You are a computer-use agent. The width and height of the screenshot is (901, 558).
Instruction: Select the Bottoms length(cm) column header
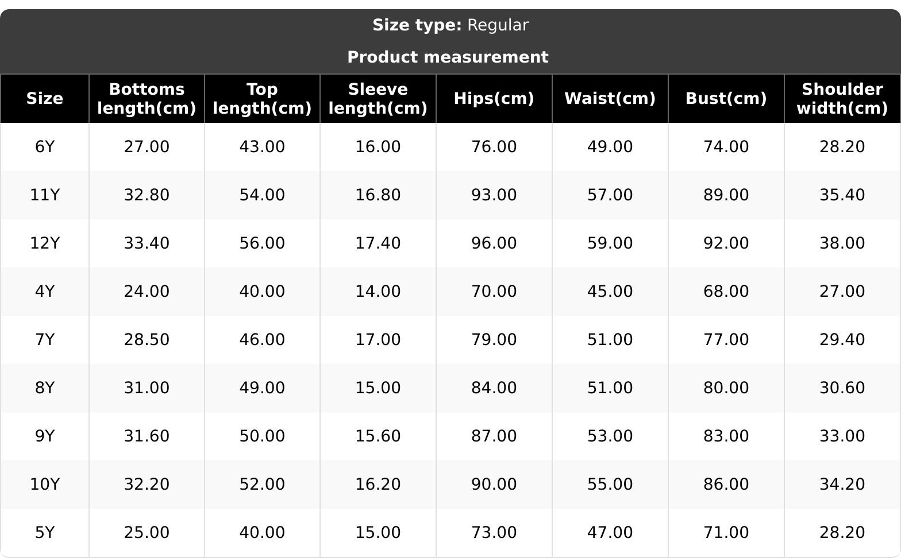point(147,99)
